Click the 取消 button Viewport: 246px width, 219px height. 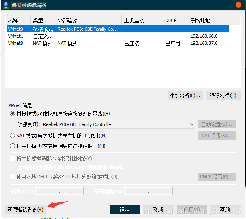click(x=158, y=209)
